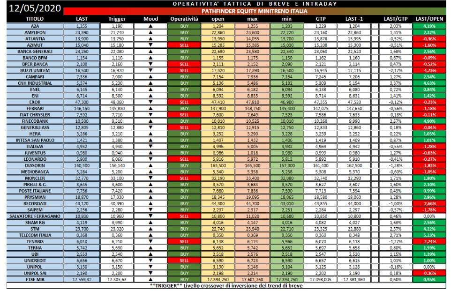
Task: Click the LEONARDO down Mood arrow
Action: click(x=150, y=159)
